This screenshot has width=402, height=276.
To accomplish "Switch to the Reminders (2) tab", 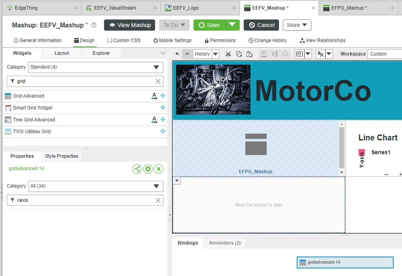I will pyautogui.click(x=225, y=243).
